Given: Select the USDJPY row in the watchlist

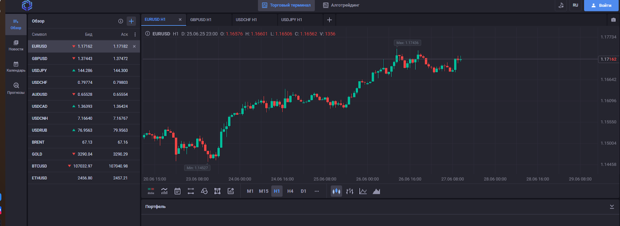Looking at the screenshot, I should [84, 70].
